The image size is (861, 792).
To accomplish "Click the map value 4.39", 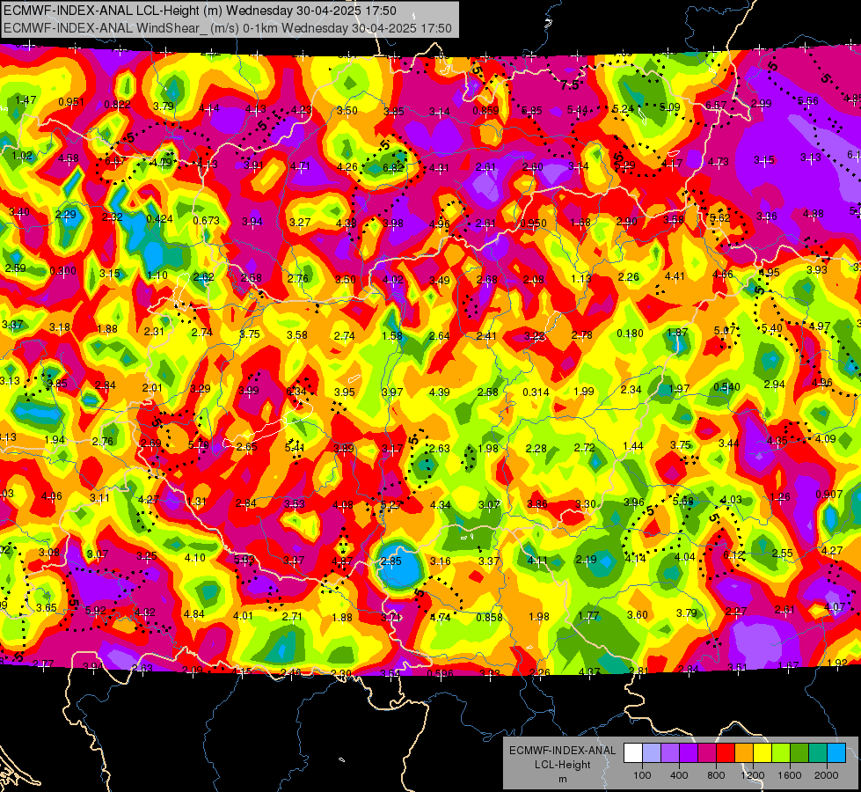I will pos(439,392).
